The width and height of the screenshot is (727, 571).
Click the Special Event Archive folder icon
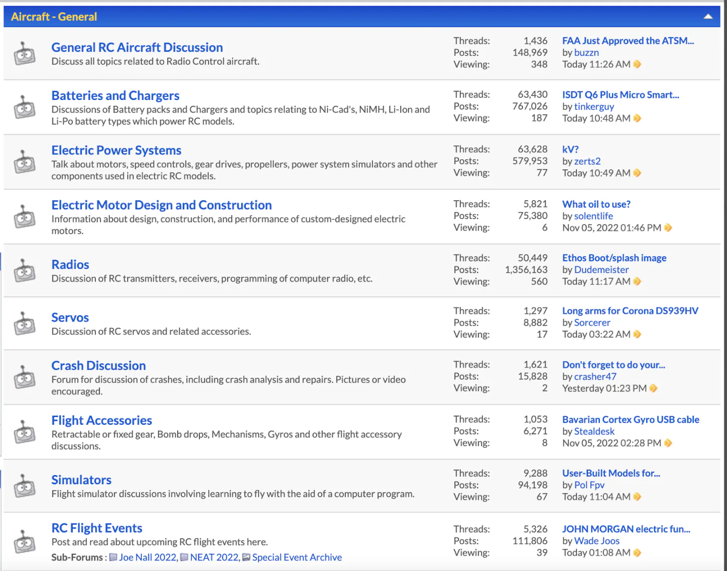[246, 557]
